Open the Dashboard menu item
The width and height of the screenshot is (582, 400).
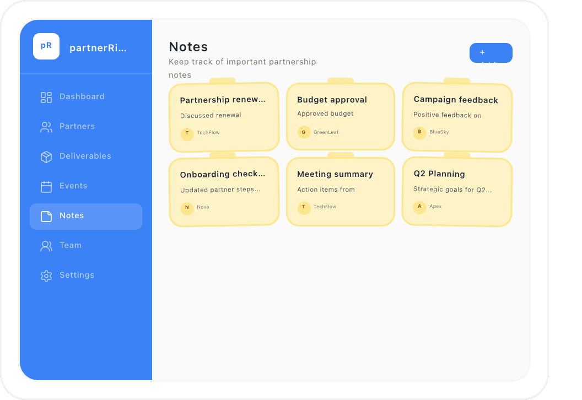86,97
